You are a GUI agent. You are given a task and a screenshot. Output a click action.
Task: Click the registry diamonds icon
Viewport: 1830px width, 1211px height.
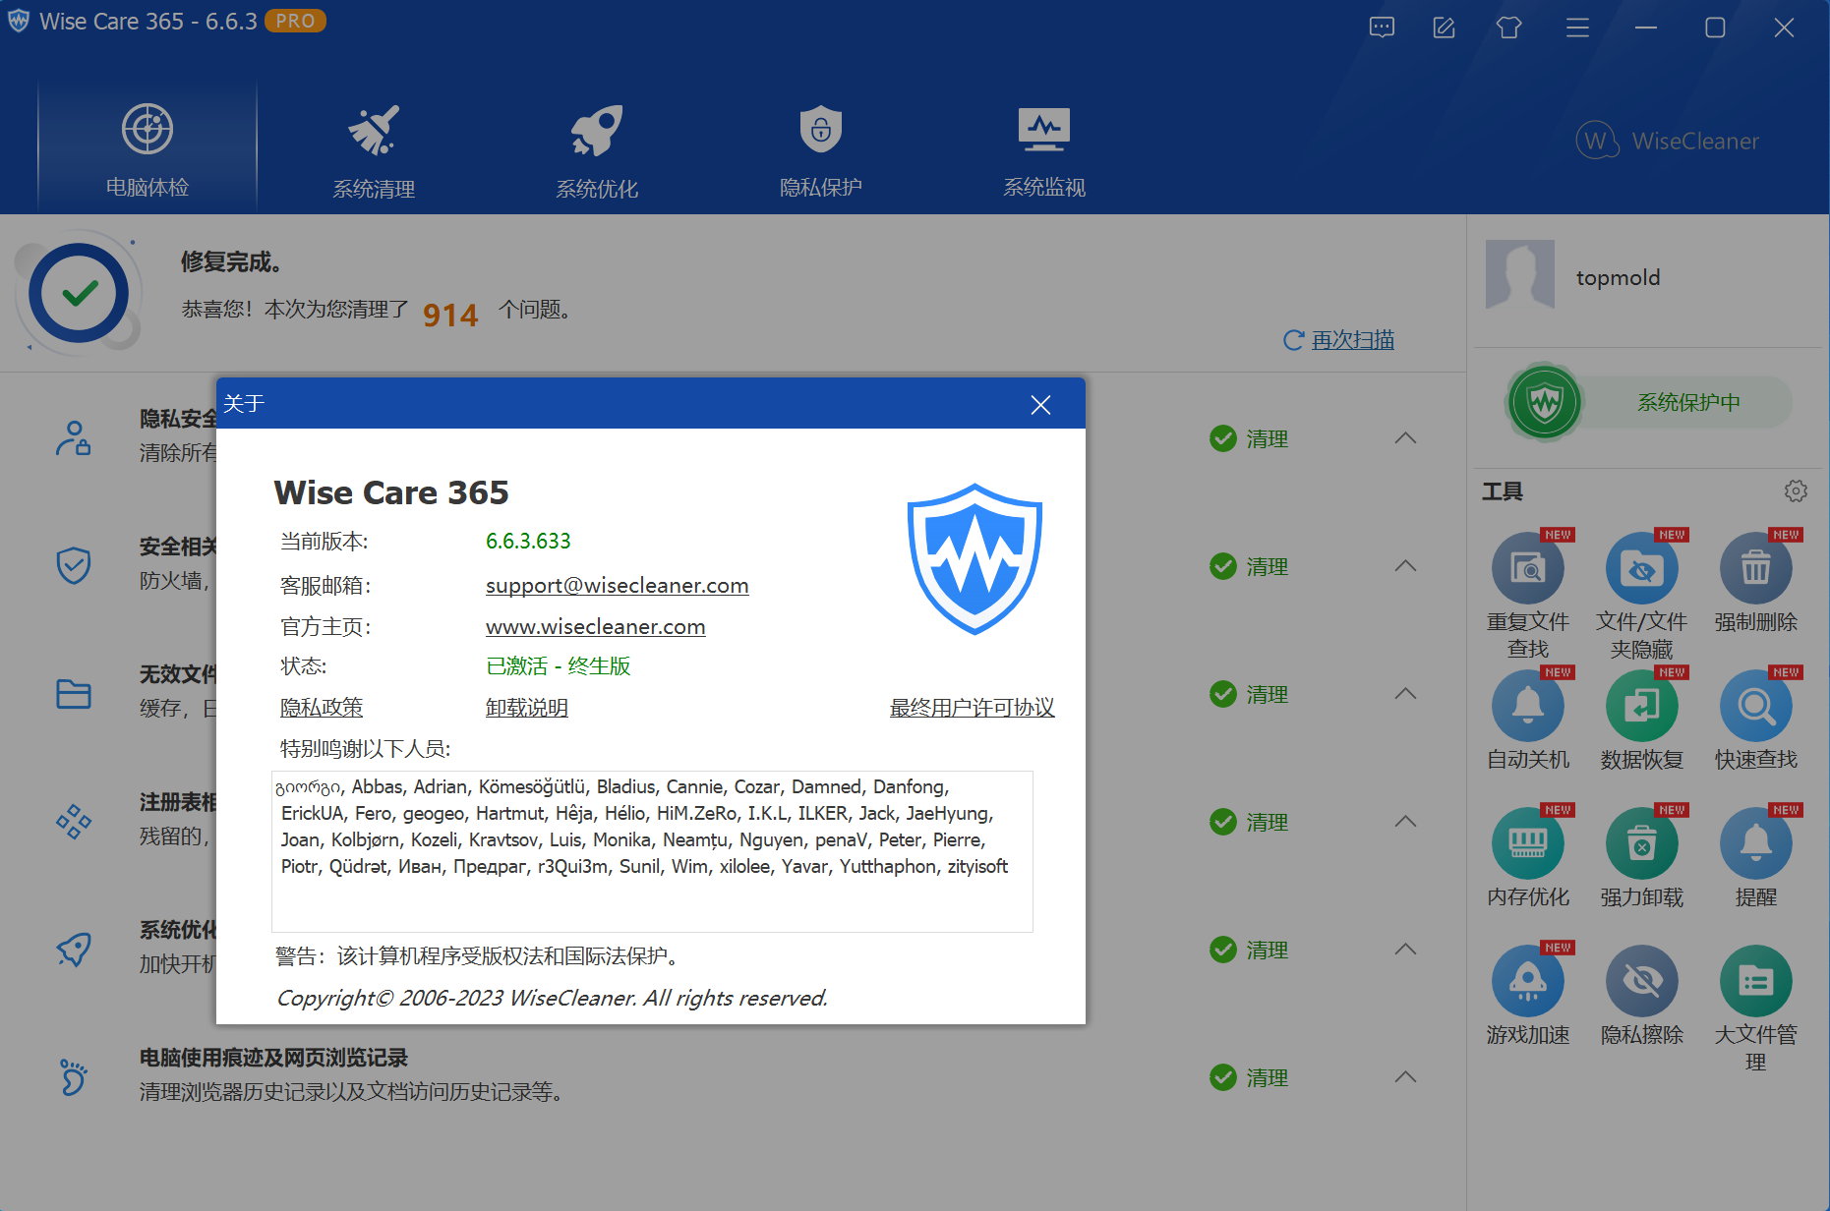coord(74,822)
